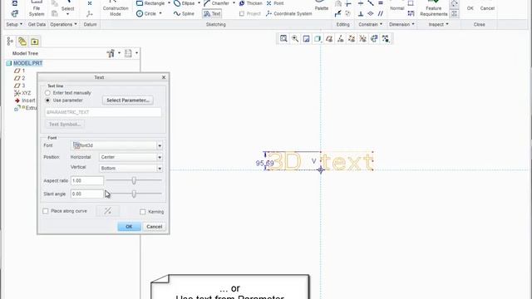Viewport: 532px width, 299px height.
Task: Click the Display Style icon in graphics toolbar
Action: coord(318,39)
